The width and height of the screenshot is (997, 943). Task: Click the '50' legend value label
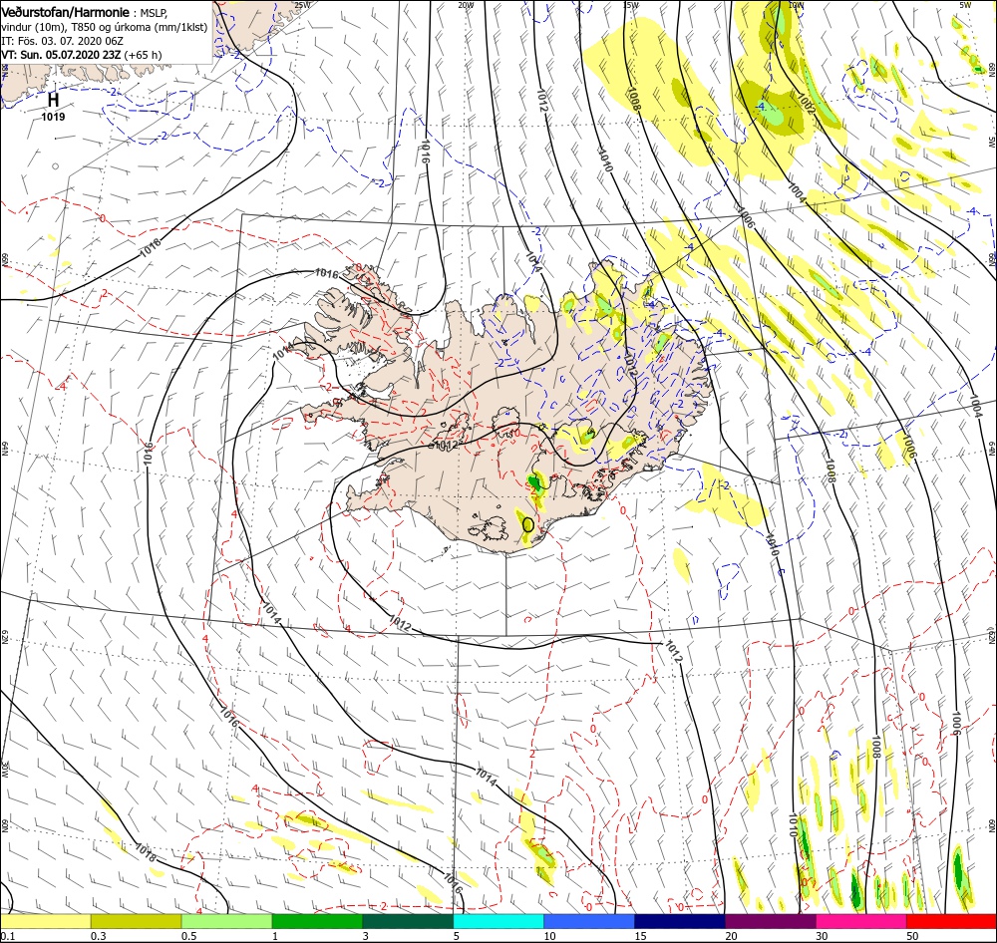912,936
